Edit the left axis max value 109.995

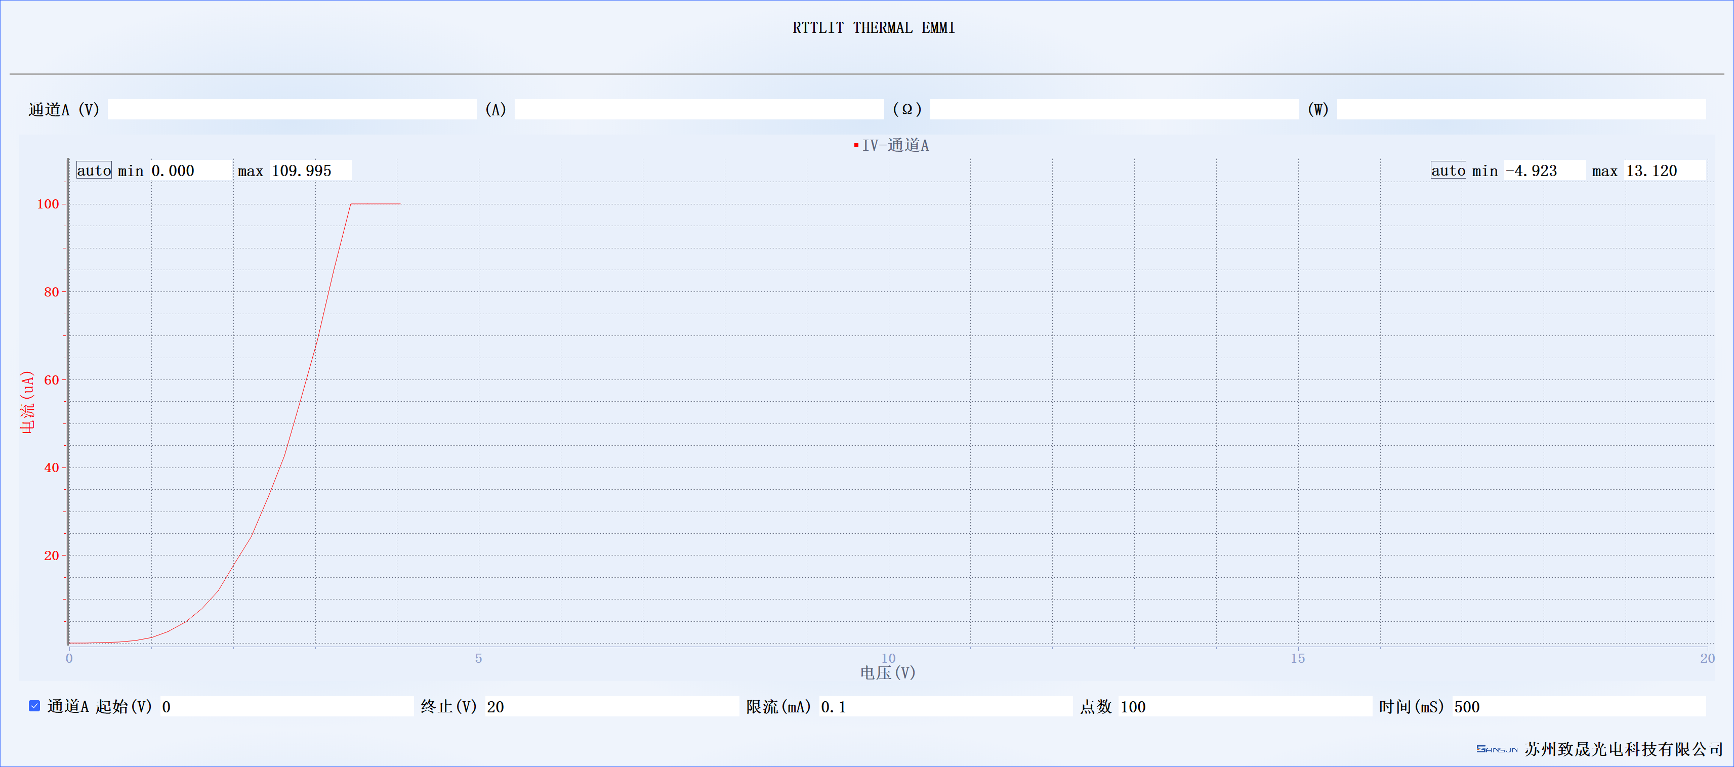pyautogui.click(x=310, y=170)
